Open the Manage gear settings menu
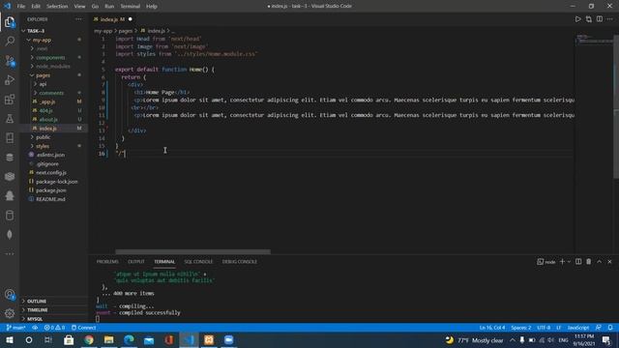 (x=10, y=313)
